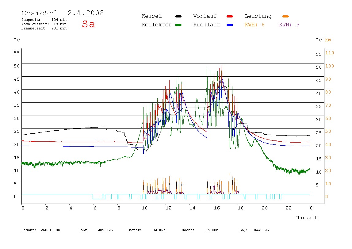Click the orange "80" KW axis value
Screen dimensions: 352x249
[328, 92]
